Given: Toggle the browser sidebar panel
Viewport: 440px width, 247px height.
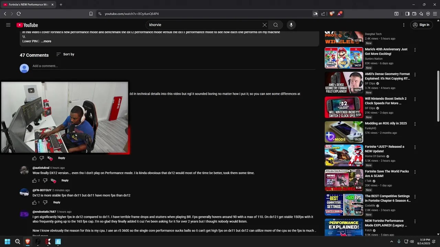Looking at the screenshot, I should coord(407,14).
